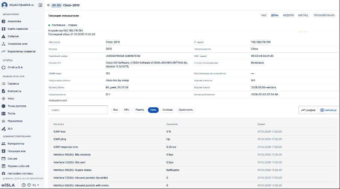The height and width of the screenshot is (189, 340).
Task: Open the Контракты document icon
Action: click(3, 91)
